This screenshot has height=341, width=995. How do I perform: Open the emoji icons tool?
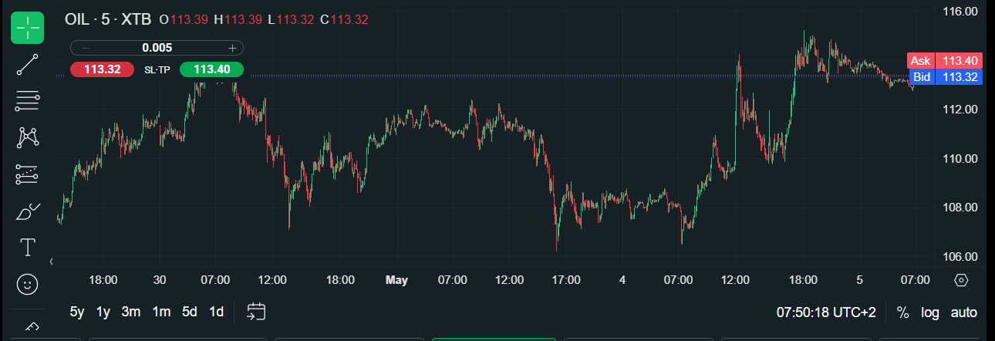27,285
